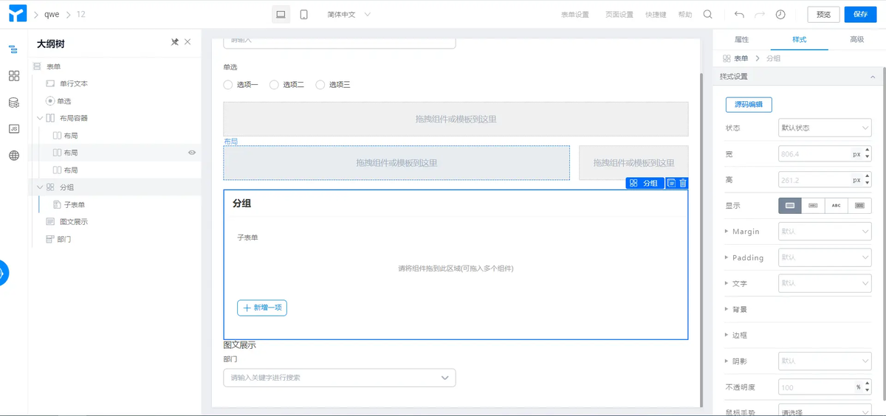Image resolution: width=886 pixels, height=416 pixels.
Task: Open the 文字 value dropdown
Action: 825,283
